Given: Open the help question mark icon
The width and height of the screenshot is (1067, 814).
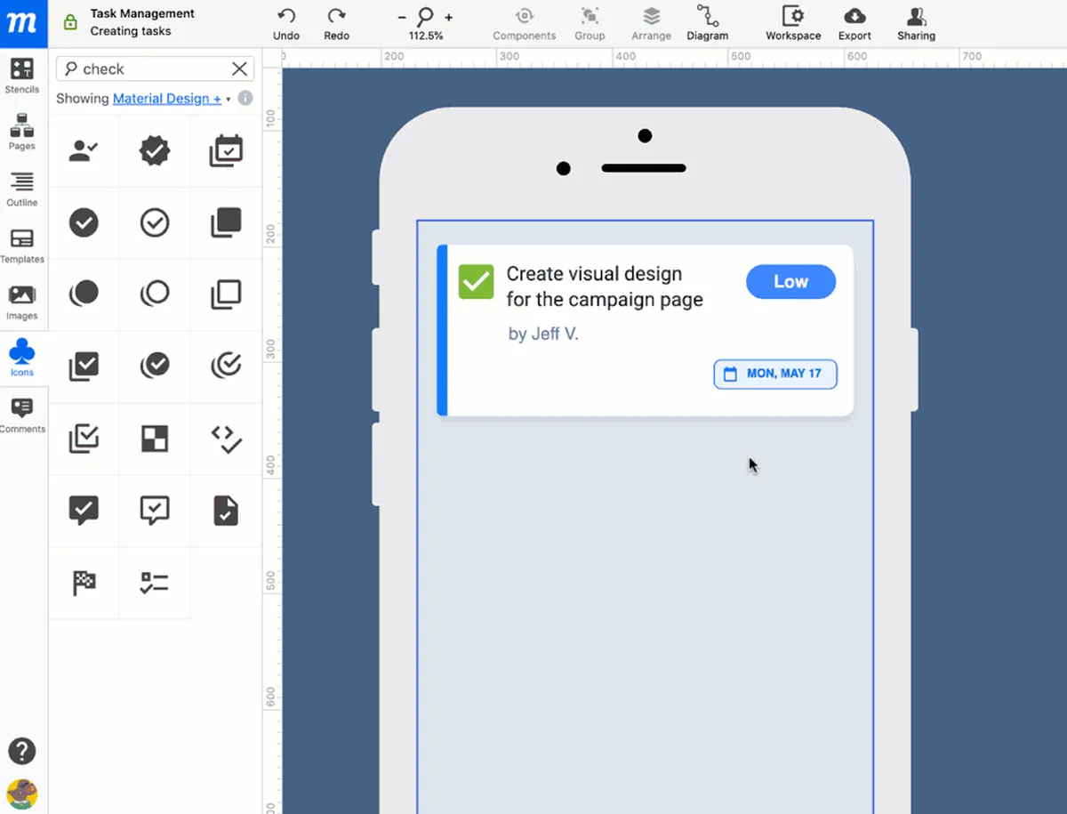Looking at the screenshot, I should [22, 751].
